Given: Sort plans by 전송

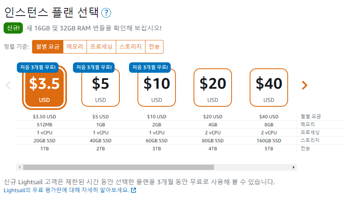Looking at the screenshot, I should 154,47.
